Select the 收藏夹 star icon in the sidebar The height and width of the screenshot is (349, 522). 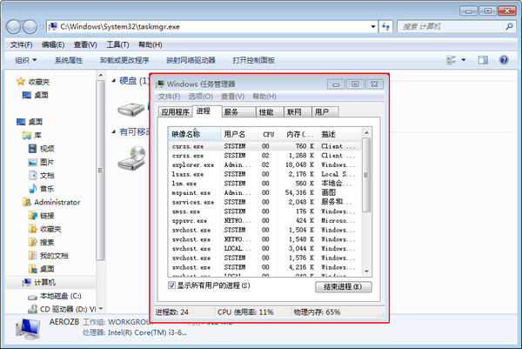click(x=21, y=81)
